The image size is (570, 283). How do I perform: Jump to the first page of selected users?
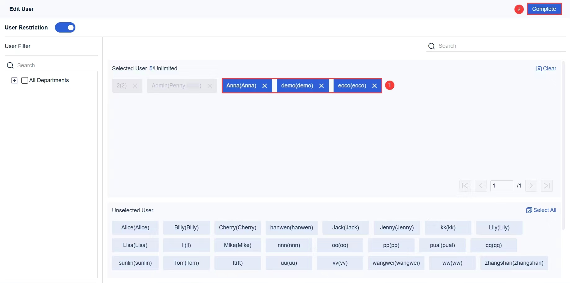click(465, 185)
